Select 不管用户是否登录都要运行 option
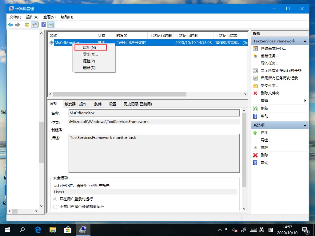 point(55,206)
